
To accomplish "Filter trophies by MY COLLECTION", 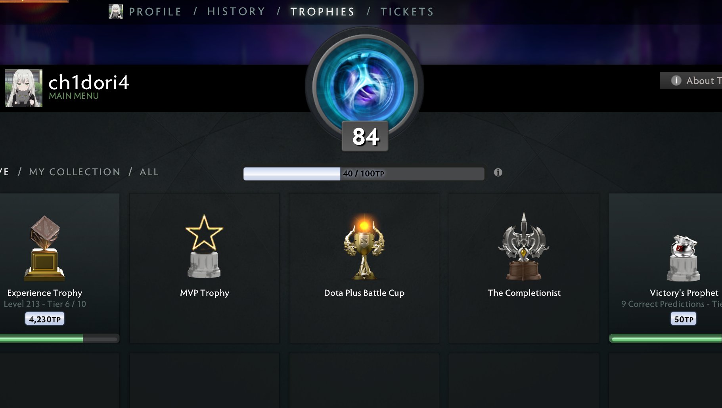I will click(x=75, y=172).
